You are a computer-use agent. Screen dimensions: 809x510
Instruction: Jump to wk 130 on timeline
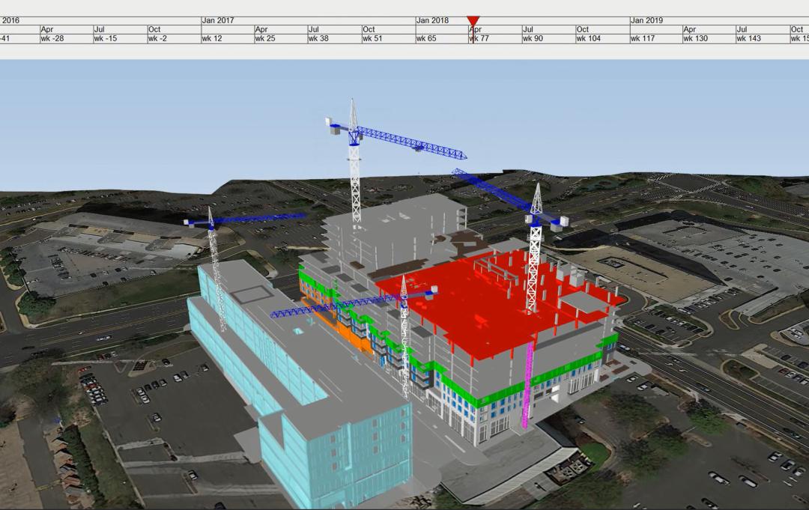tap(695, 38)
